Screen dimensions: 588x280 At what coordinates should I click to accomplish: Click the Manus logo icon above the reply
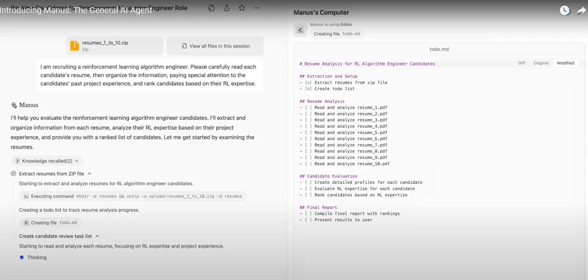[14, 105]
